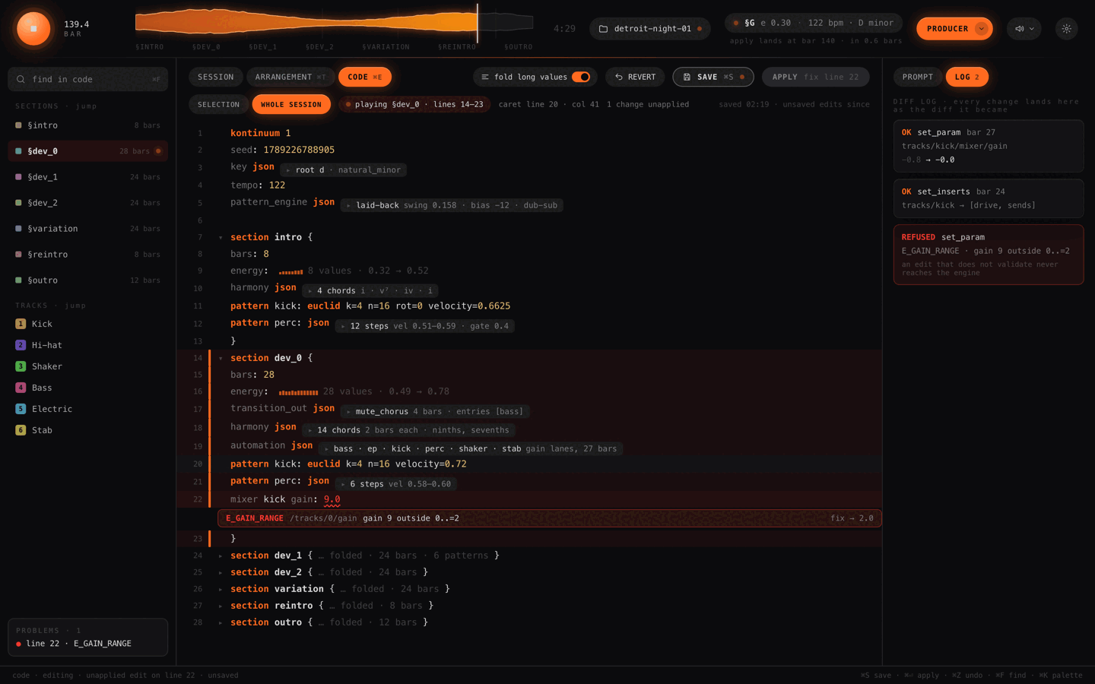Toggle the fold long values switch
1095x684 pixels.
581,77
